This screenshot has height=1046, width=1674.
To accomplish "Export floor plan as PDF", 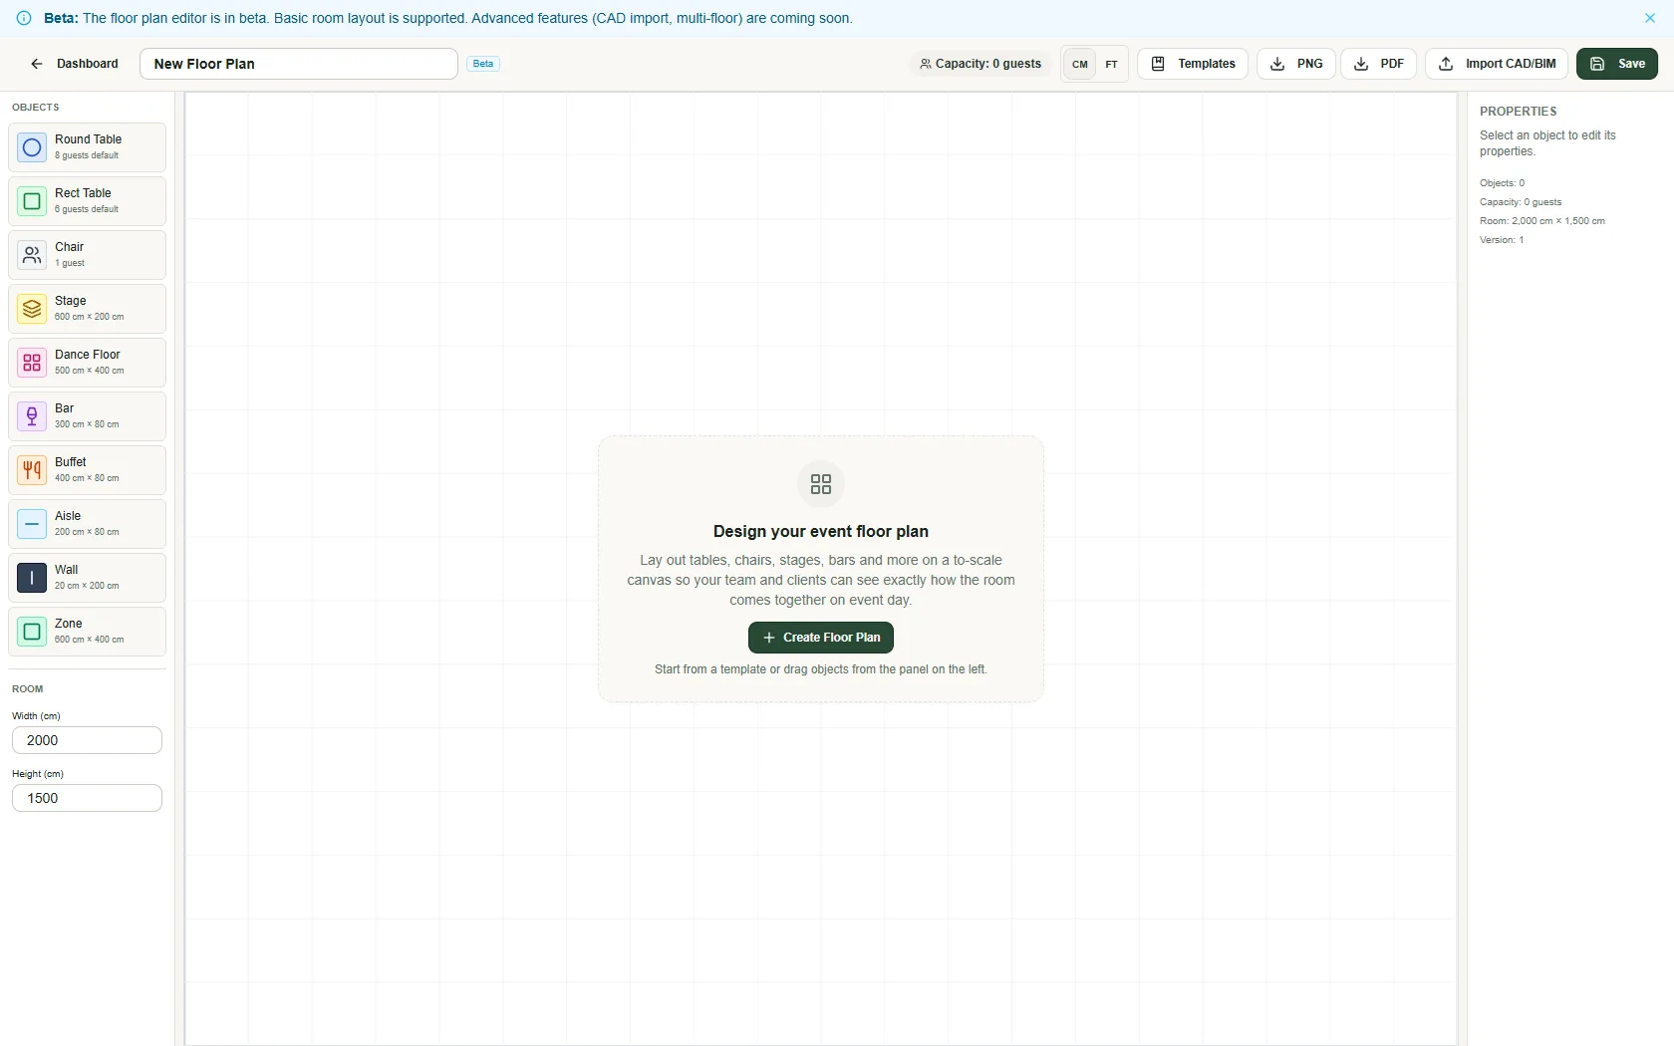I will pyautogui.click(x=1379, y=64).
